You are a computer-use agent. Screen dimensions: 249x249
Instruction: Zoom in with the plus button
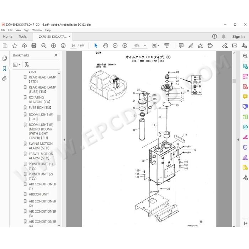[124, 46]
